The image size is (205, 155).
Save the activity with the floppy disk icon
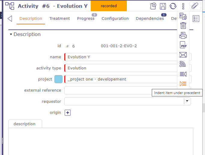click(x=163, y=6)
